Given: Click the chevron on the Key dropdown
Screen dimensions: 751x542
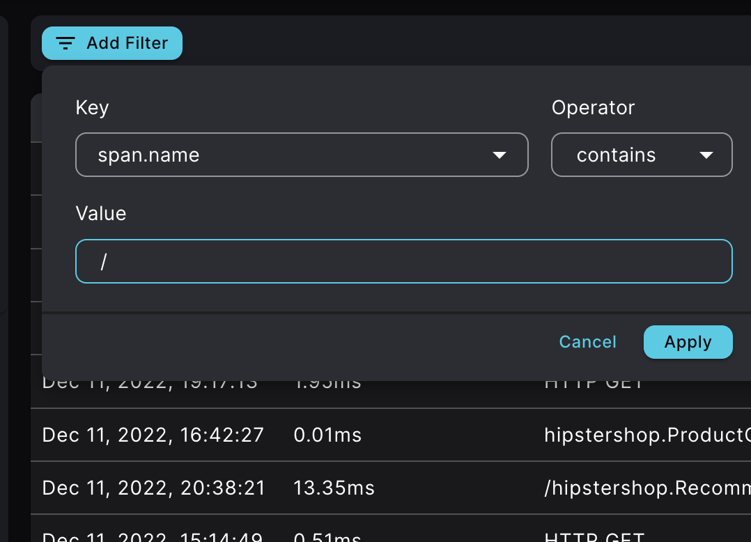Looking at the screenshot, I should (x=500, y=155).
